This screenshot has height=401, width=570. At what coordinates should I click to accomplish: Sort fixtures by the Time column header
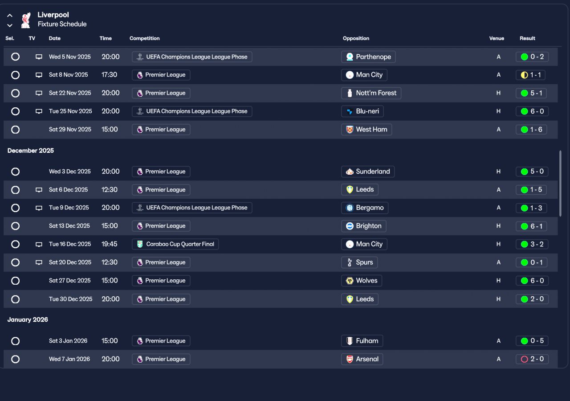[x=106, y=38]
